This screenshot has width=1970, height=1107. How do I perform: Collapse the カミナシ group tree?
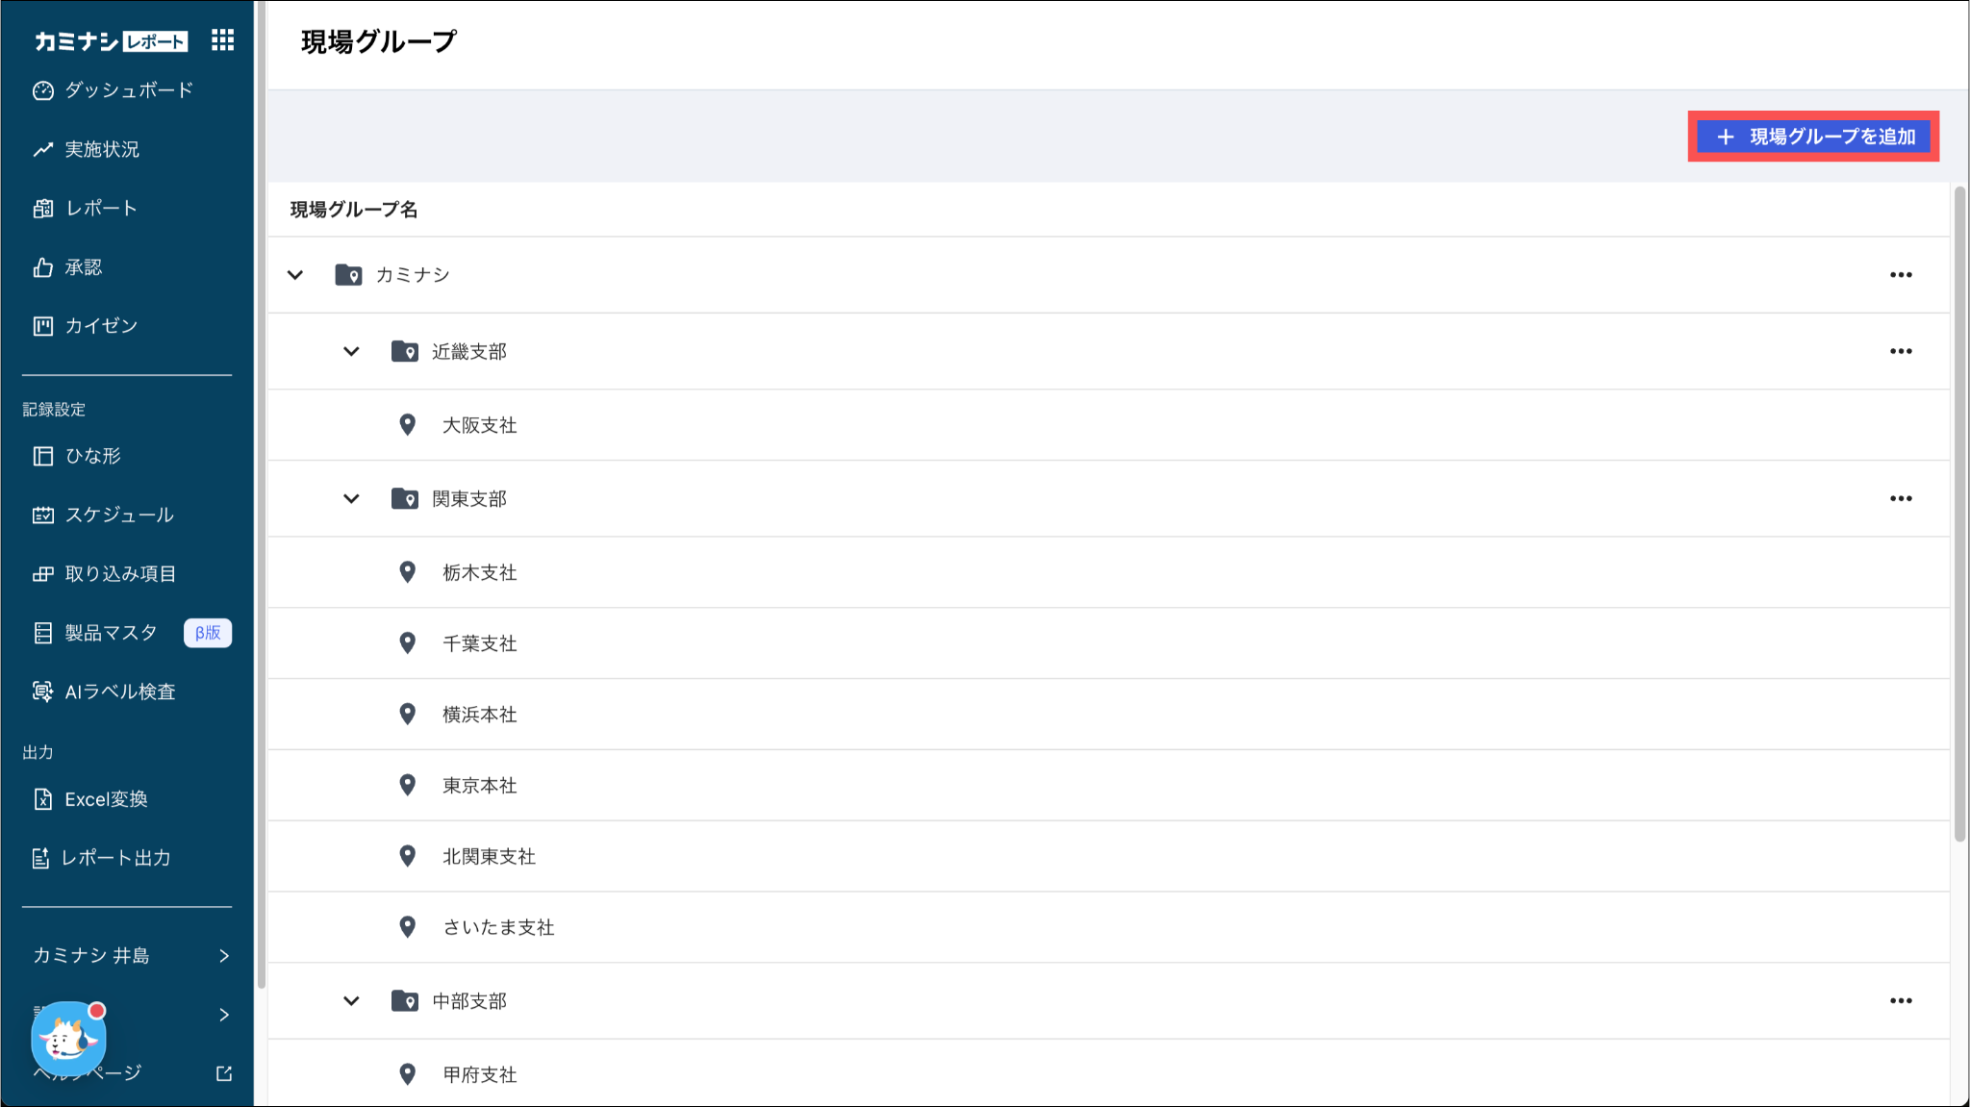click(295, 275)
